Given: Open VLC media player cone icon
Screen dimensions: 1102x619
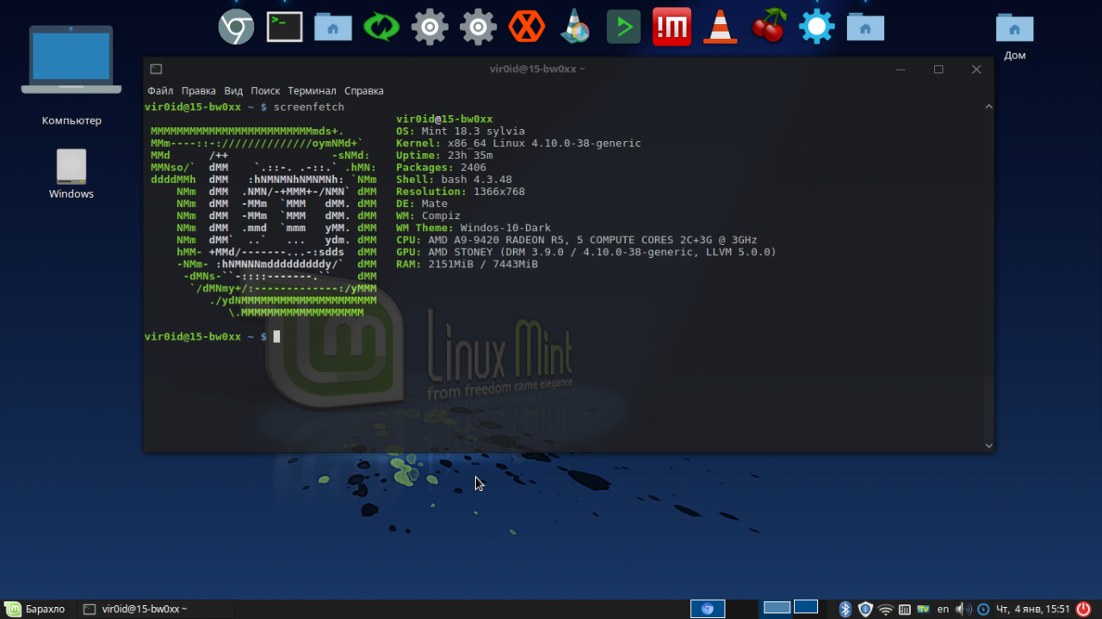Looking at the screenshot, I should (x=720, y=28).
